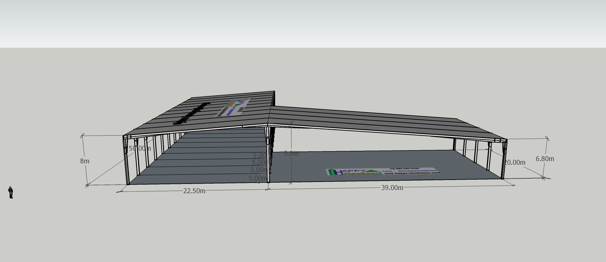The image size is (606, 262).
Task: Select the 22.50m width dimension label
Action: [x=194, y=191]
